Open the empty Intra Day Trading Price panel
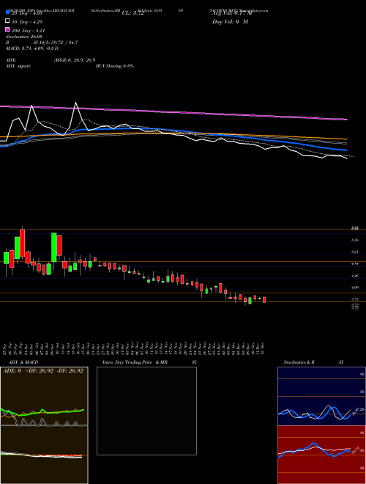This screenshot has height=484, width=366. tap(146, 411)
